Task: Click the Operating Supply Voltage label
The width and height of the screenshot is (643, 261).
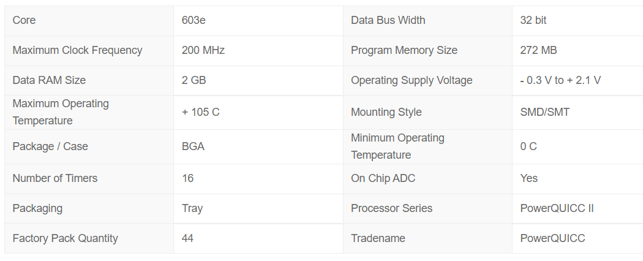Action: (x=412, y=80)
